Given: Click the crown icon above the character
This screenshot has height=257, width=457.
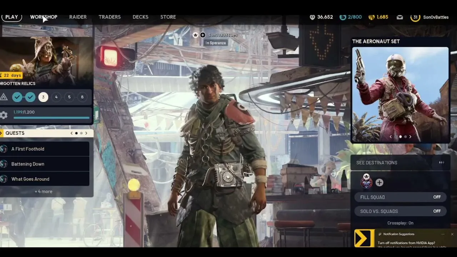Looking at the screenshot, I should 195,35.
